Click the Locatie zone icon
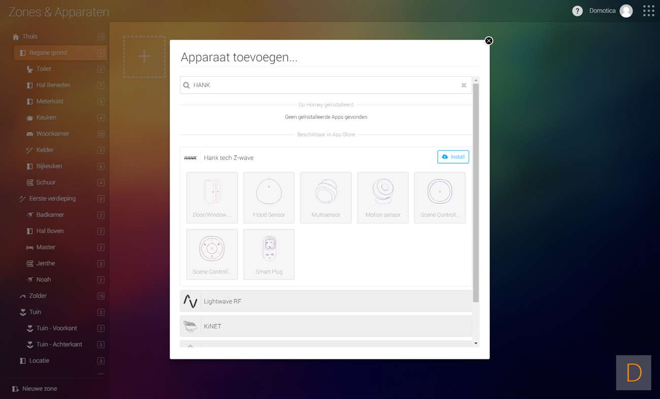Image resolution: width=660 pixels, height=399 pixels. (x=23, y=361)
